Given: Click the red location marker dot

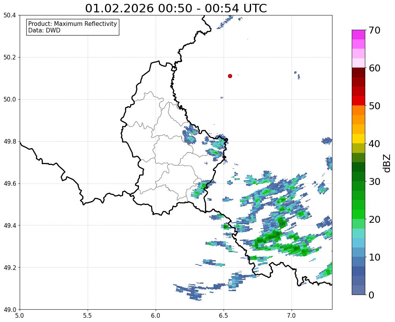Looking at the screenshot, I should click(230, 76).
